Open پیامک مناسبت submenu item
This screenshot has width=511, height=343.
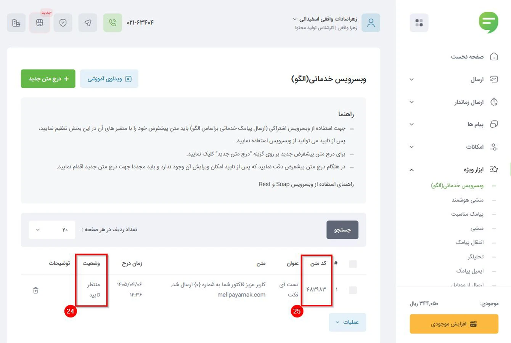(467, 214)
